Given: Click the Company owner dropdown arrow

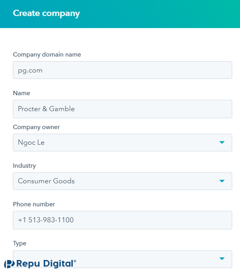Looking at the screenshot, I should pyautogui.click(x=222, y=143).
